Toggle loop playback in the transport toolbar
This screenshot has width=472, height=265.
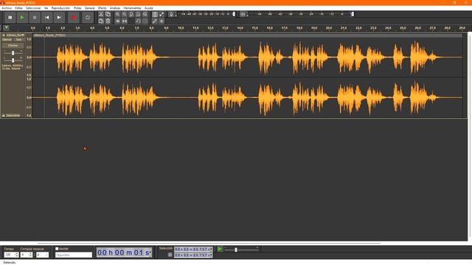[x=88, y=18]
